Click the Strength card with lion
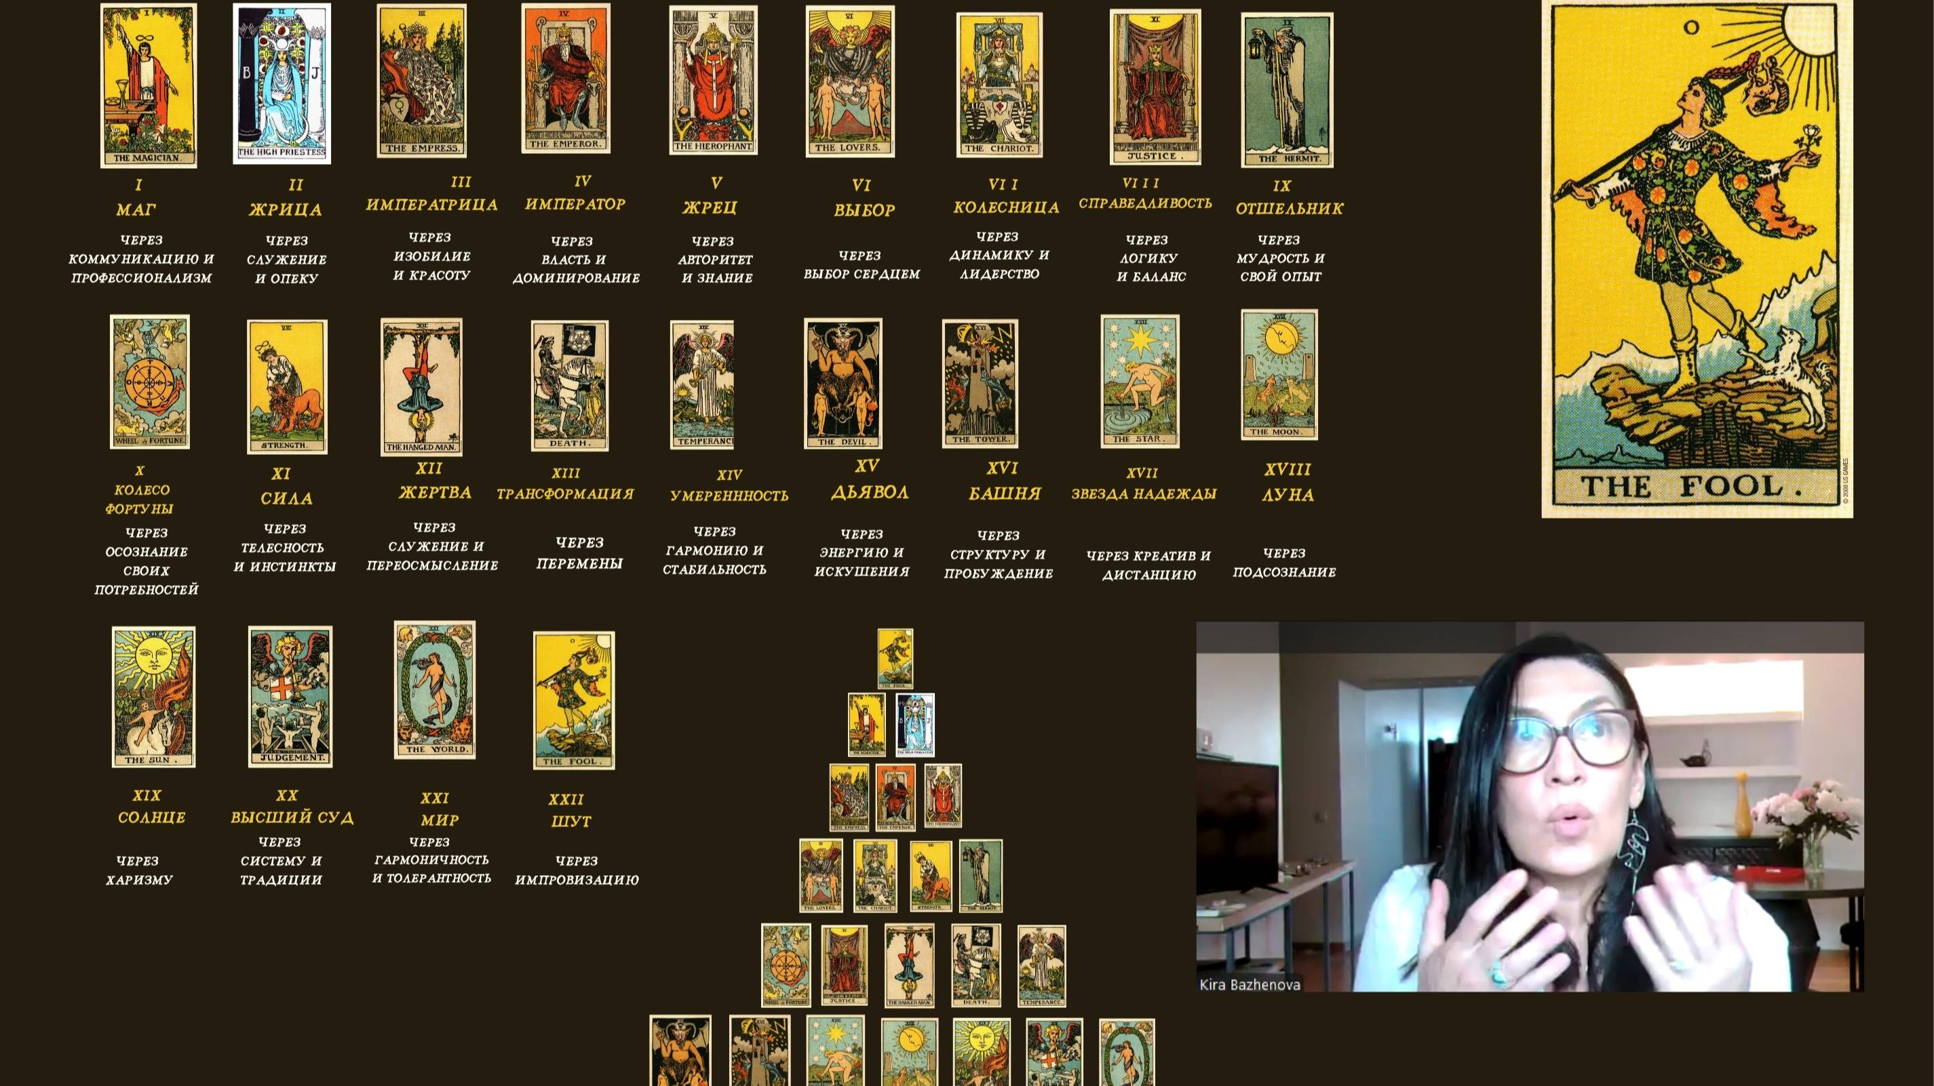This screenshot has height=1086, width=1934. tap(287, 386)
